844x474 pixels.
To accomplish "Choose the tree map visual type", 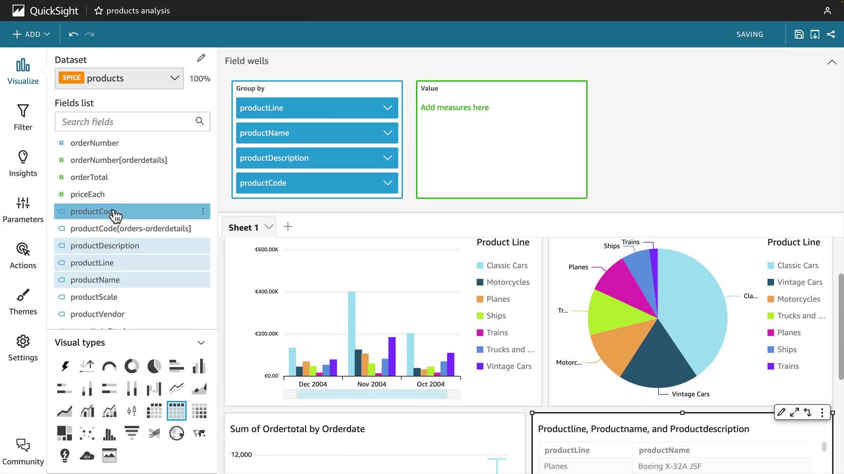I will point(65,433).
